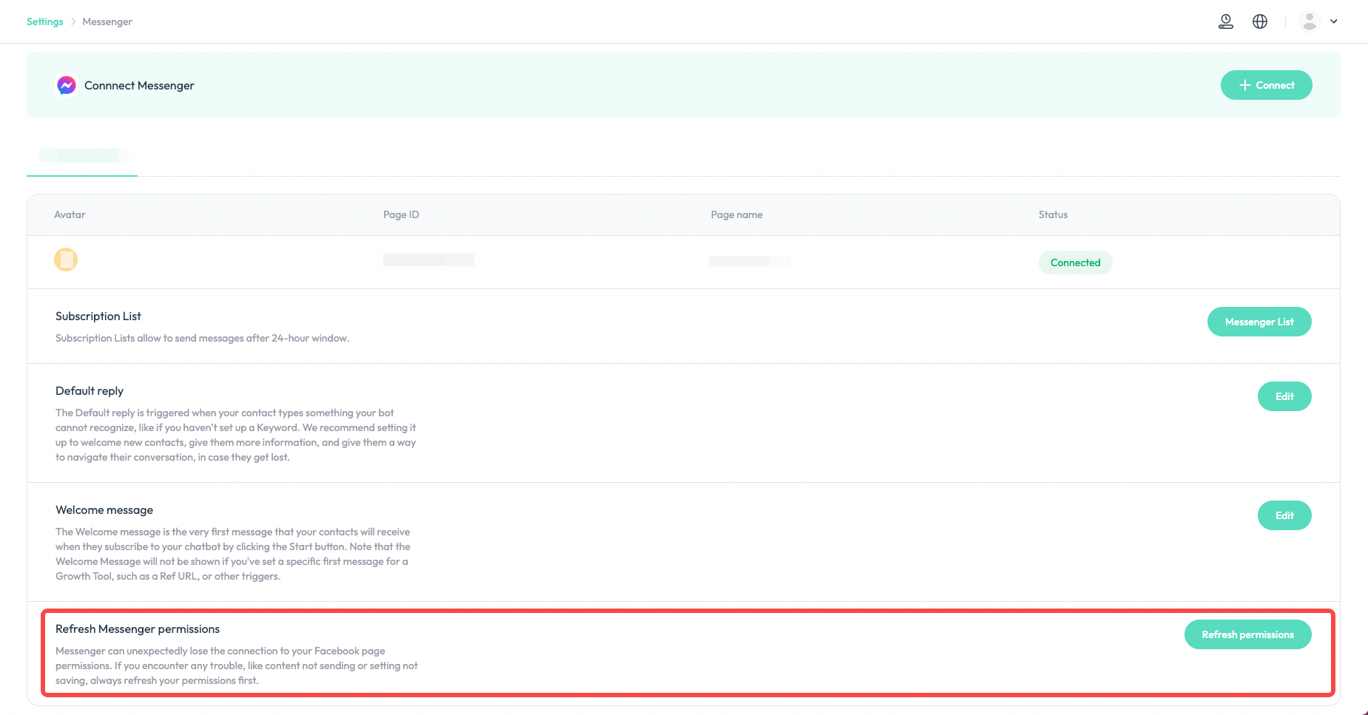Click Edit for Welcome message
The image size is (1368, 715).
[1284, 515]
